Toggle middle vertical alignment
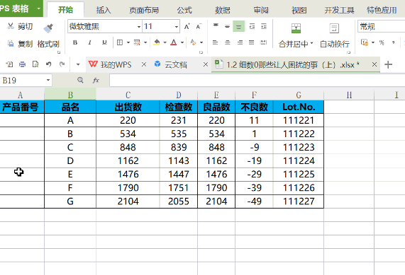405x275 pixels. pos(227,26)
